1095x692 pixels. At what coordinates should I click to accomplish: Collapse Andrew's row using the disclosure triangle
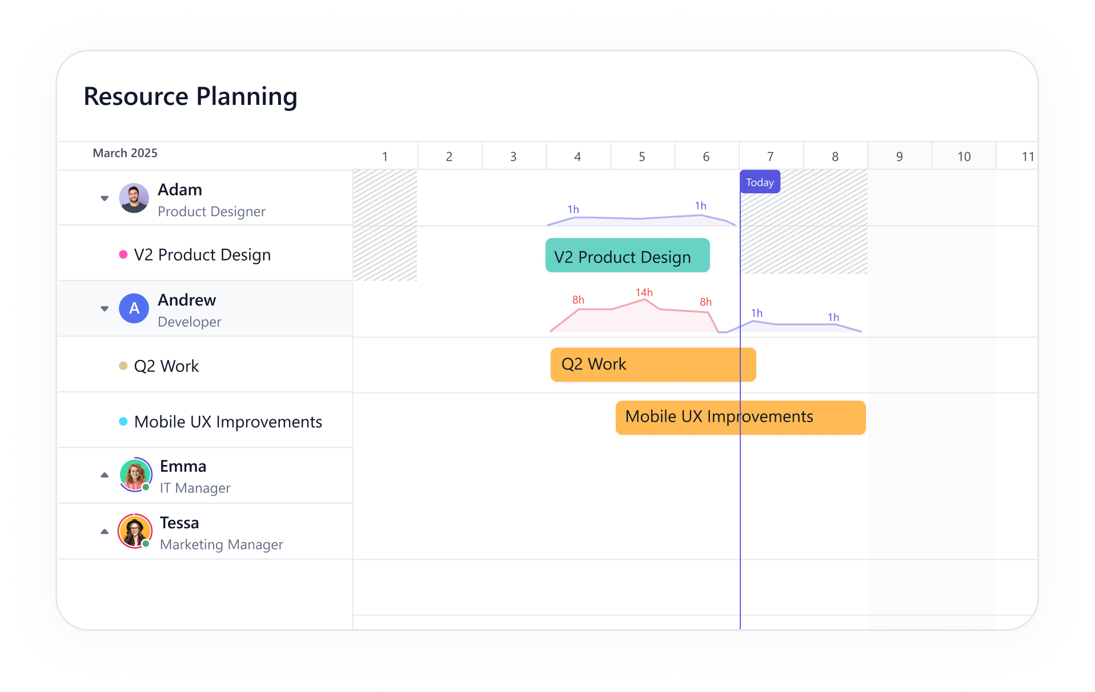tap(105, 309)
